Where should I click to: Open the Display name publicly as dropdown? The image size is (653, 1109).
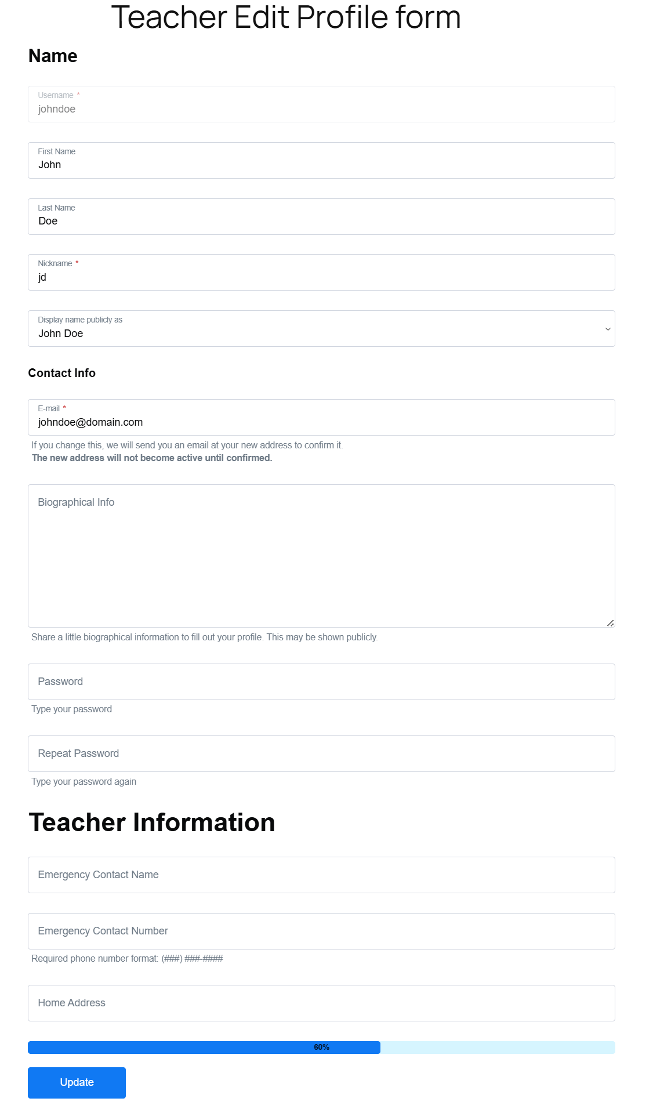tap(321, 329)
